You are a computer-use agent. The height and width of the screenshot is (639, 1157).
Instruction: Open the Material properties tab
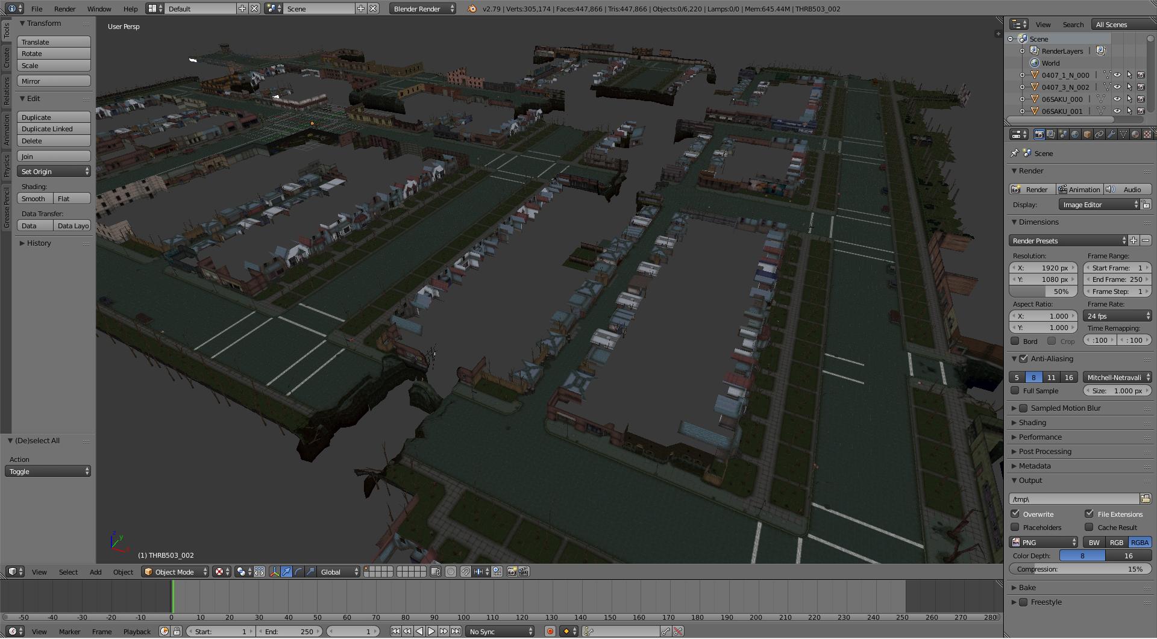coord(1135,134)
